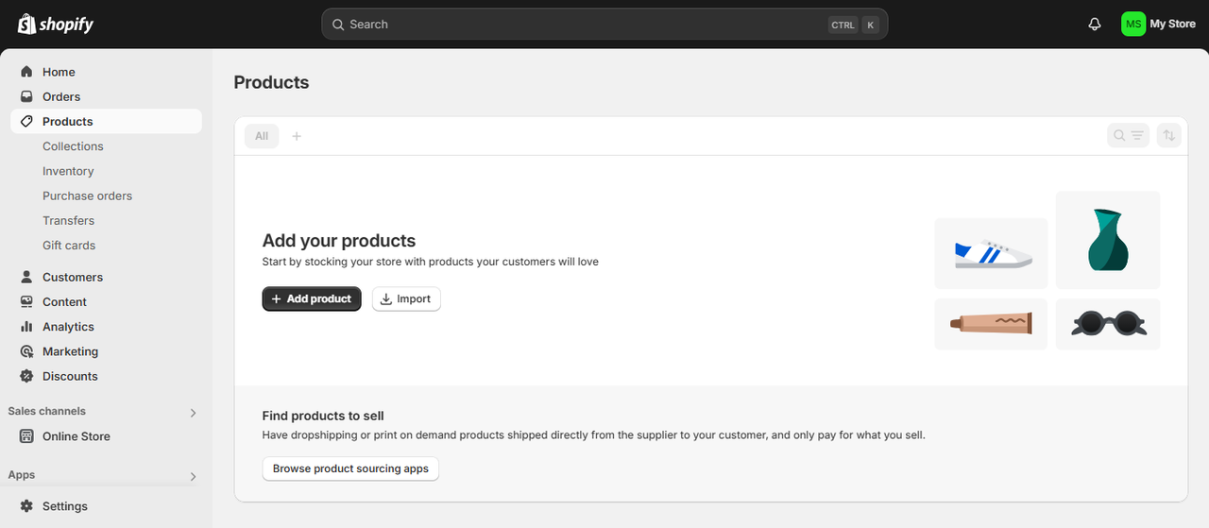
Task: Open the My Store account menu
Action: coord(1159,24)
